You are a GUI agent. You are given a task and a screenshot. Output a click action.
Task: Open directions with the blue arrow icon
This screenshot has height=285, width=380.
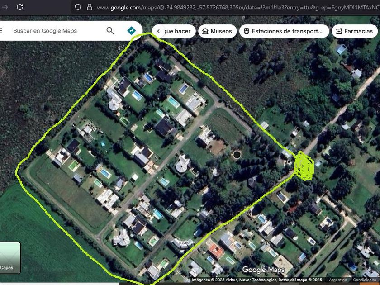click(131, 31)
